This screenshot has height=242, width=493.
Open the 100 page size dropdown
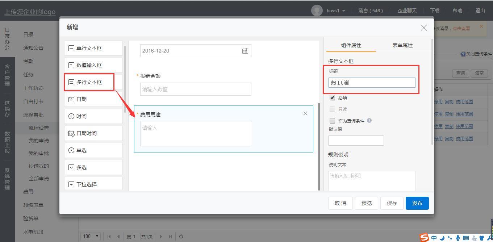coord(91,236)
